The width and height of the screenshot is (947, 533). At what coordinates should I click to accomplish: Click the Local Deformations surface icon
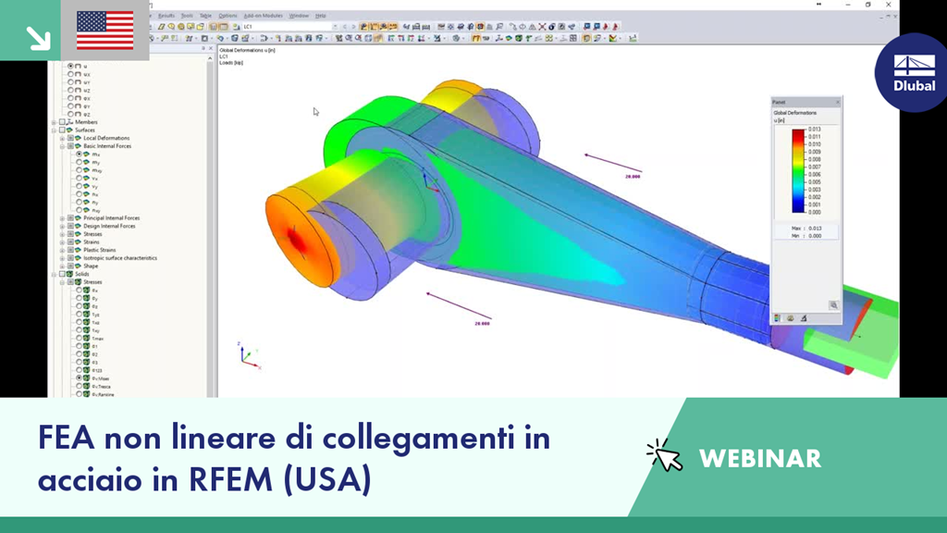click(78, 138)
